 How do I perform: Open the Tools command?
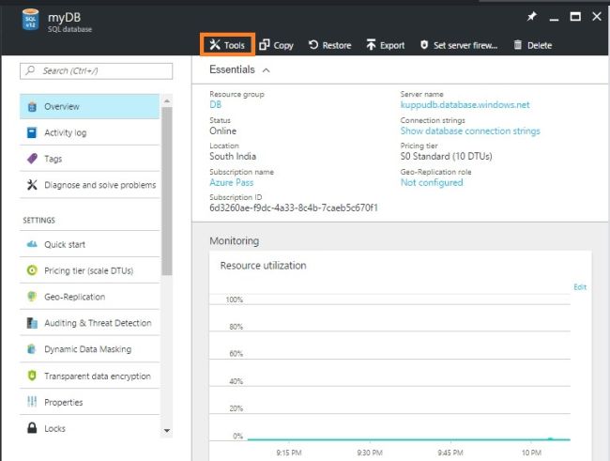(226, 45)
